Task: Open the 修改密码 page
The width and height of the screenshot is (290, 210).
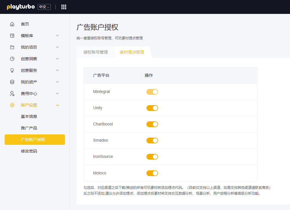Action: coord(29,151)
